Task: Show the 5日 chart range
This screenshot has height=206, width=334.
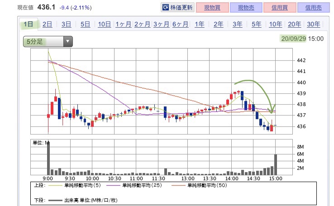Action: tap(85, 24)
